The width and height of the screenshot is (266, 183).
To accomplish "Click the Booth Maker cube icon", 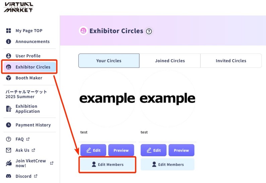I will tap(9, 78).
